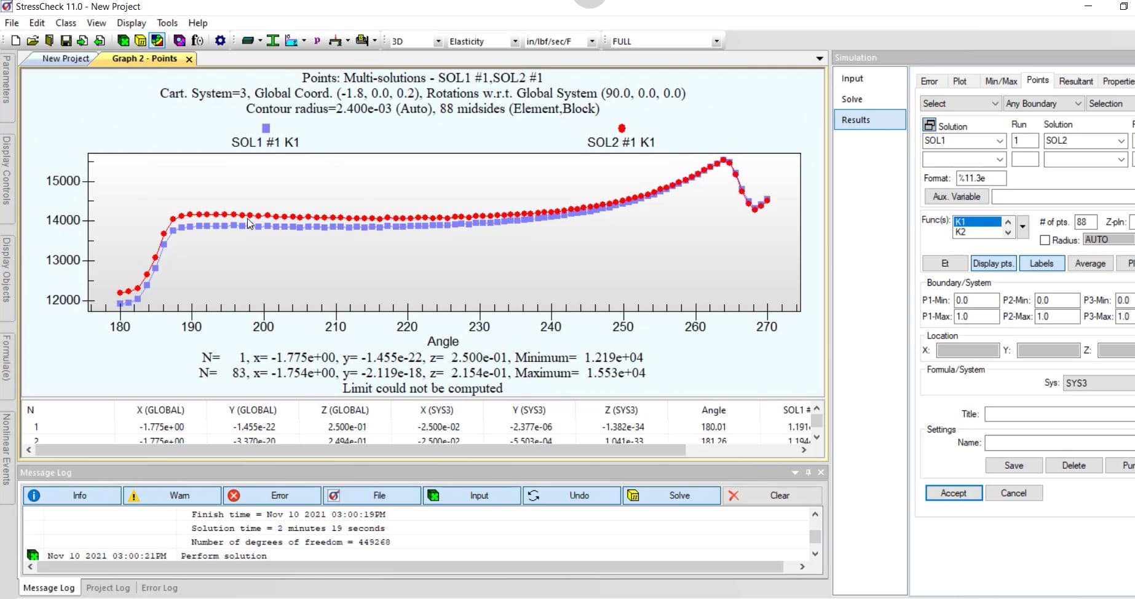The width and height of the screenshot is (1135, 599).
Task: Toggle the Labels option
Action: [1042, 263]
